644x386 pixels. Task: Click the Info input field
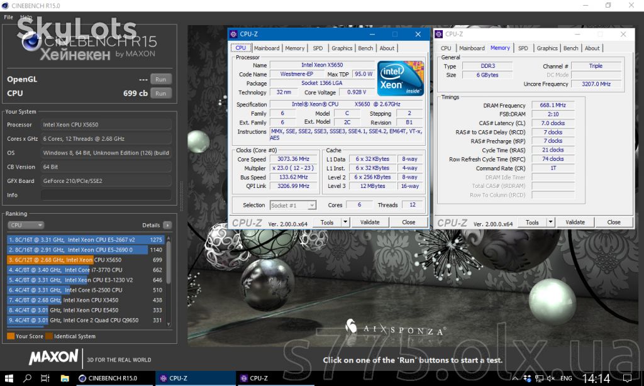click(x=106, y=195)
